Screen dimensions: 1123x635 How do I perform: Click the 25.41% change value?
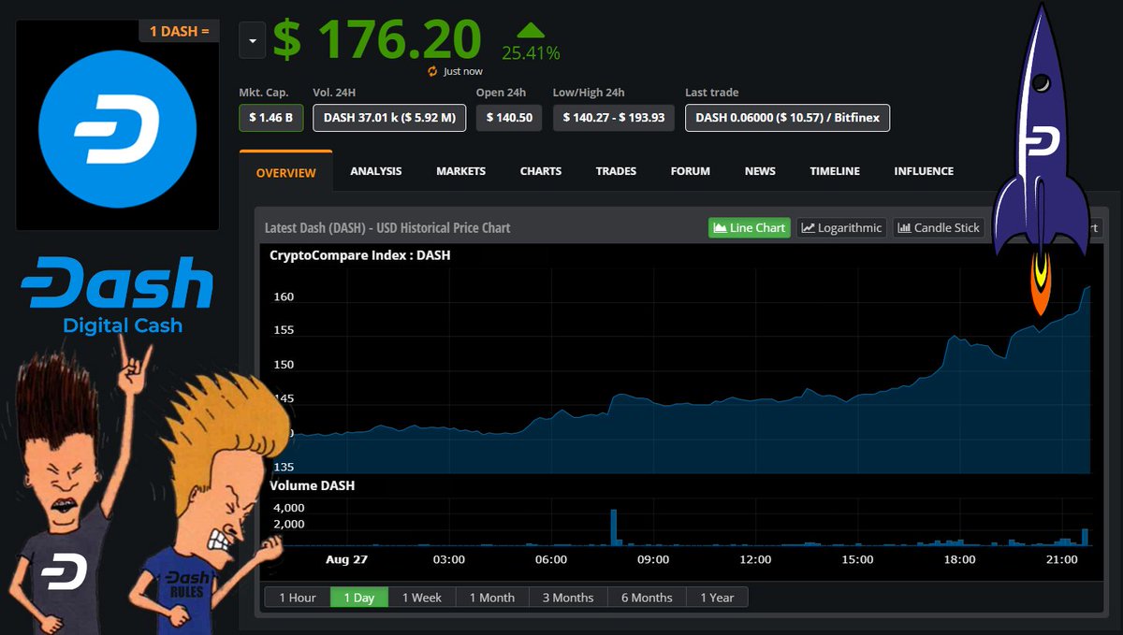(x=531, y=53)
